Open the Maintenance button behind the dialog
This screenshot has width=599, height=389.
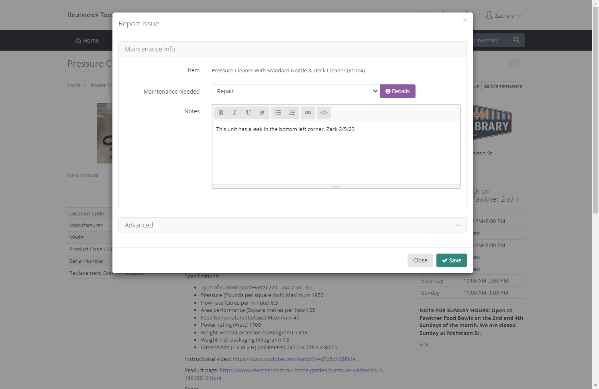pos(503,86)
